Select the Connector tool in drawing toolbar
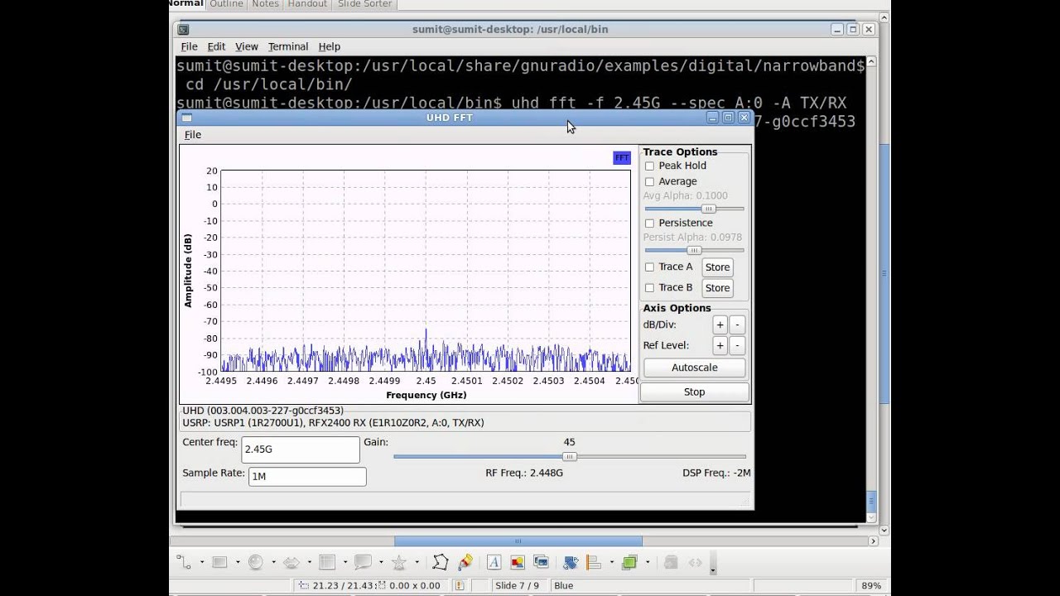The width and height of the screenshot is (1060, 596). 184,562
